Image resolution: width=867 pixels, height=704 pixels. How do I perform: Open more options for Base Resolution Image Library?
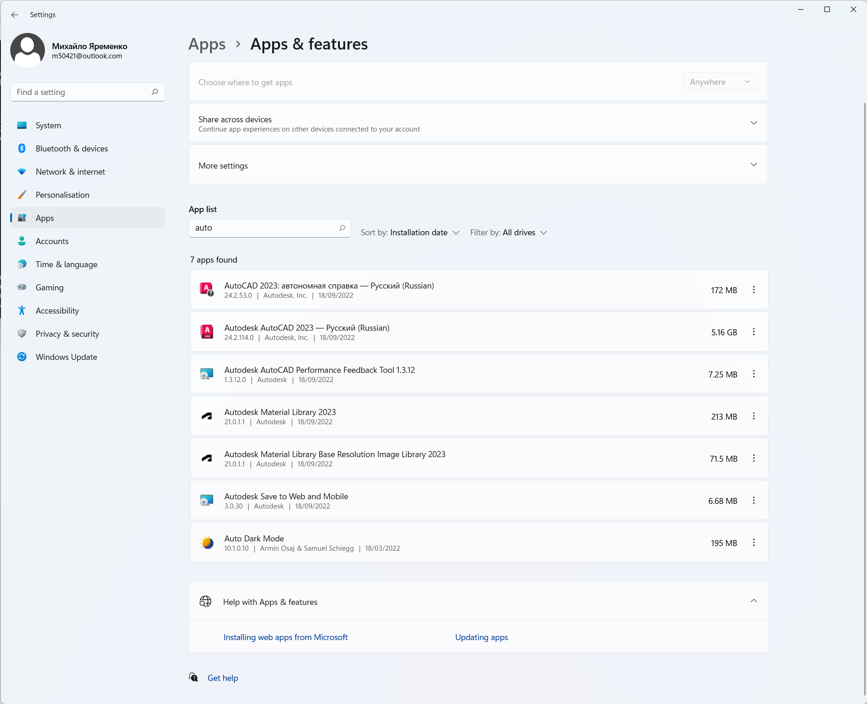pyautogui.click(x=754, y=459)
